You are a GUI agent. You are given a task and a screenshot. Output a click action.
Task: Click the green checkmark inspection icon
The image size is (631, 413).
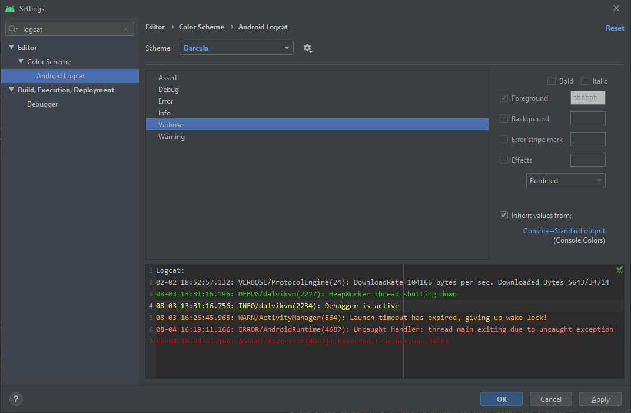click(x=619, y=270)
